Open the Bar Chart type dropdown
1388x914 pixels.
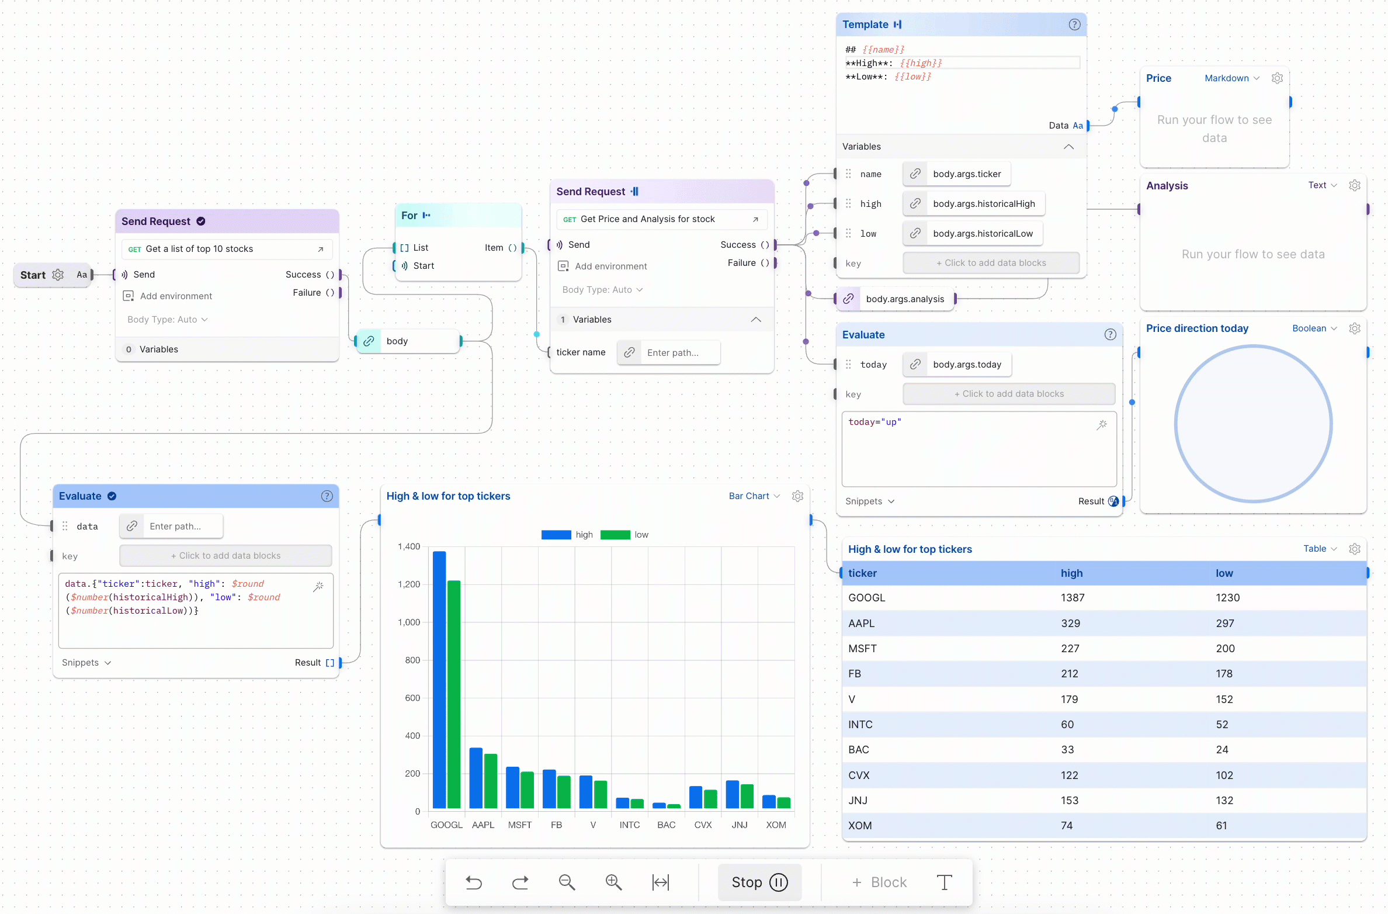pyautogui.click(x=754, y=496)
